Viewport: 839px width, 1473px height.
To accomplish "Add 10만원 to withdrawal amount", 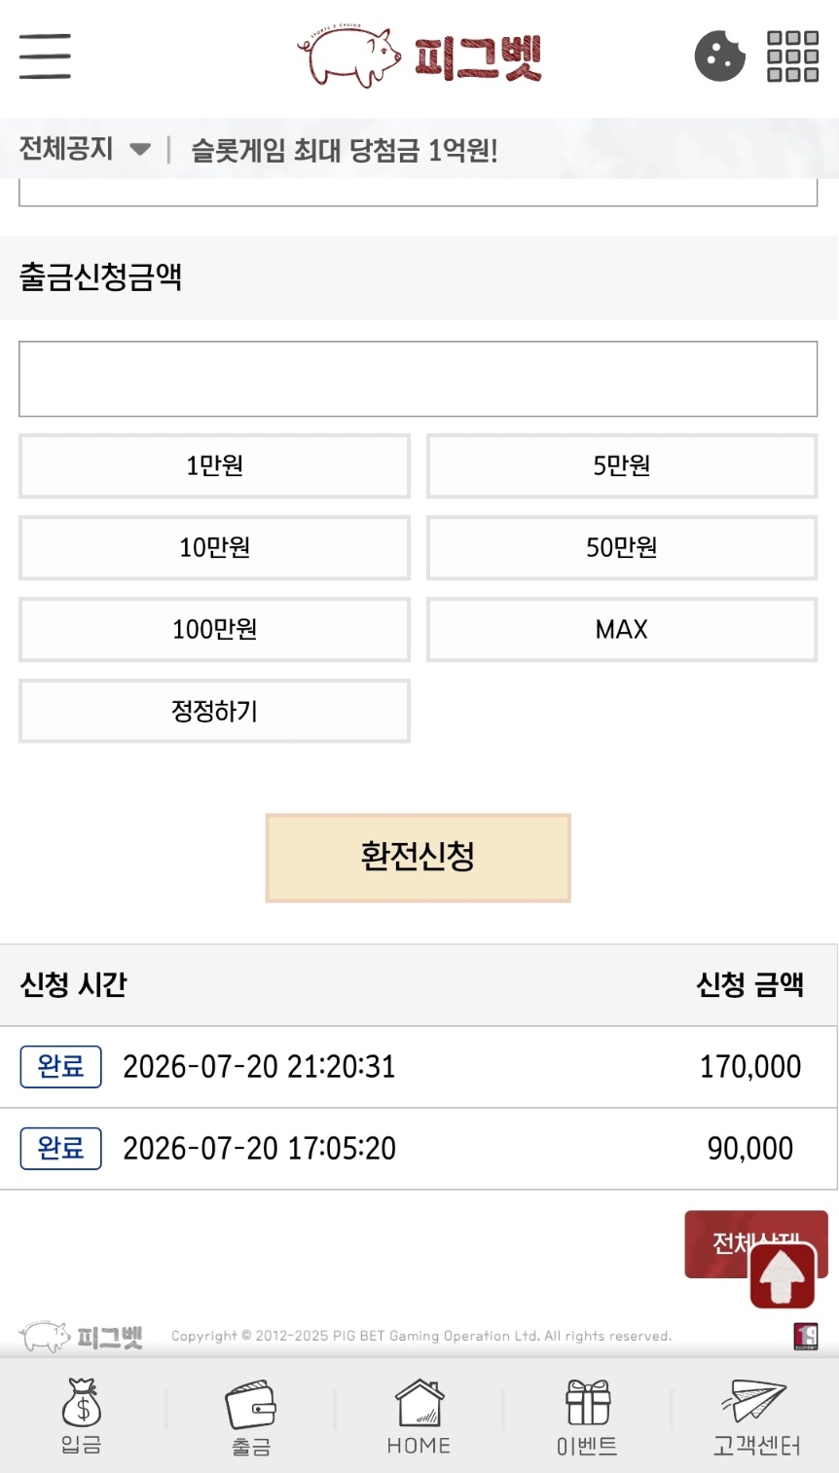I will click(214, 548).
